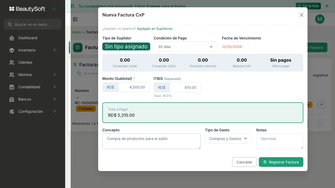Click the Nómina people icon
Viewport: 335px width, 188px height.
click(x=12, y=75)
